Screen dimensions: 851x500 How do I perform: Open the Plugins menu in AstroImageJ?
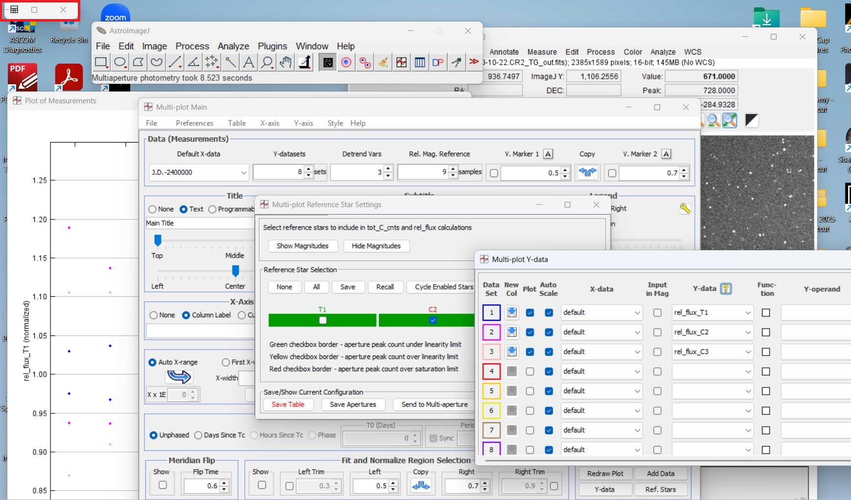click(272, 46)
